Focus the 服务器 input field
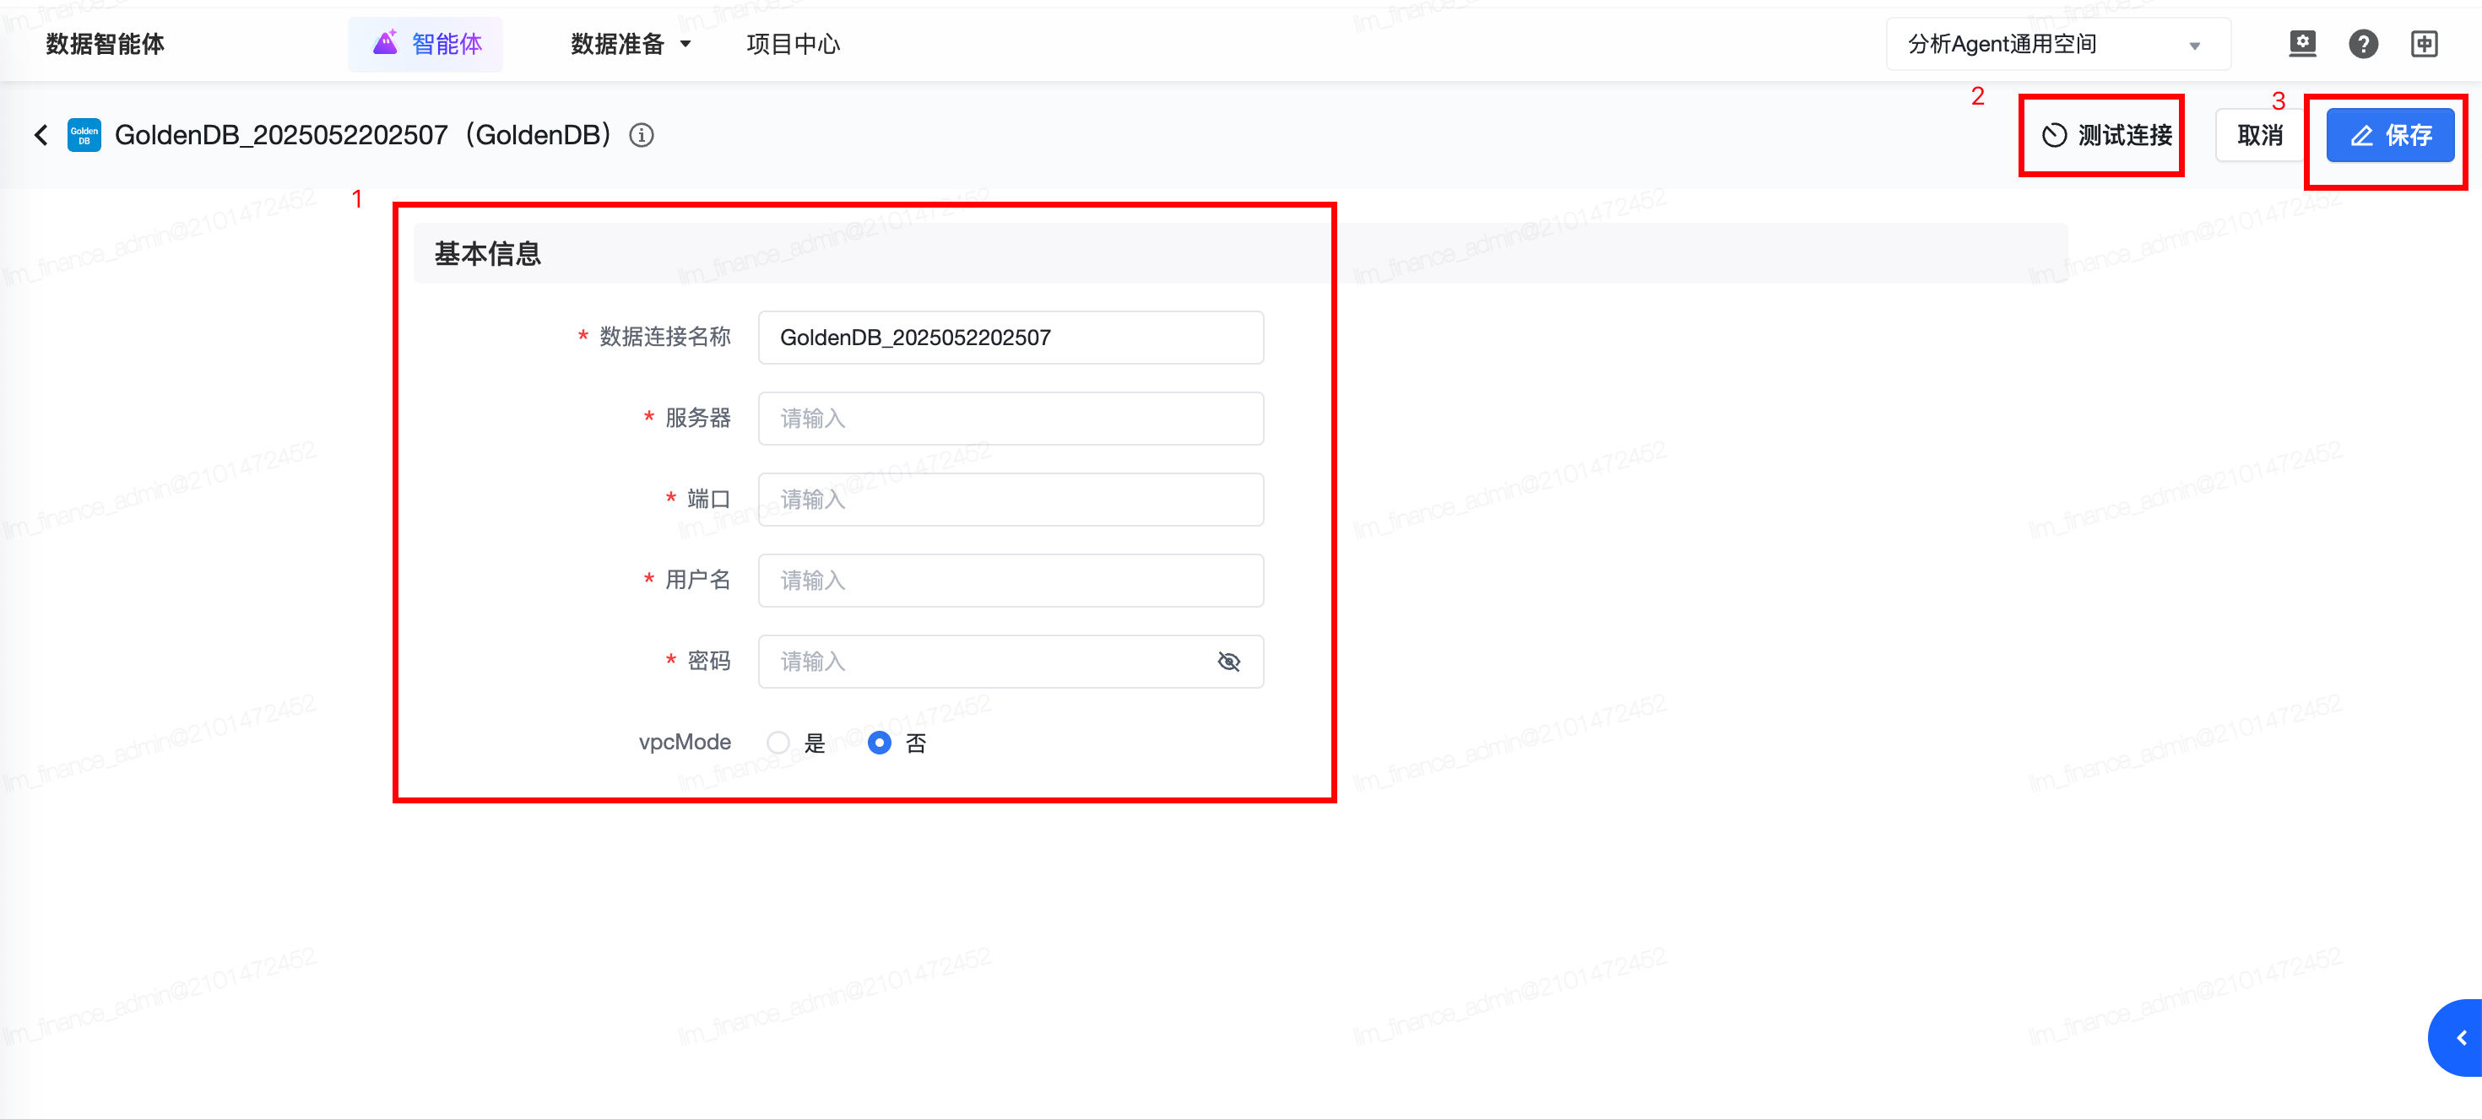 (x=1010, y=419)
